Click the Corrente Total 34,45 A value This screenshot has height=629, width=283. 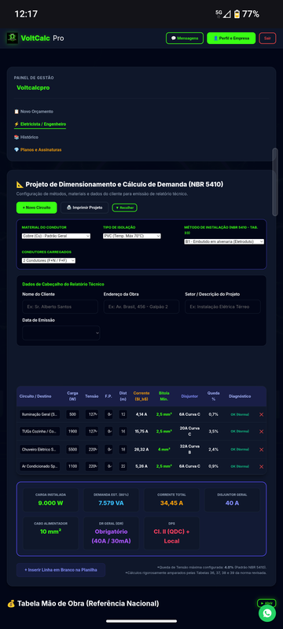click(171, 503)
